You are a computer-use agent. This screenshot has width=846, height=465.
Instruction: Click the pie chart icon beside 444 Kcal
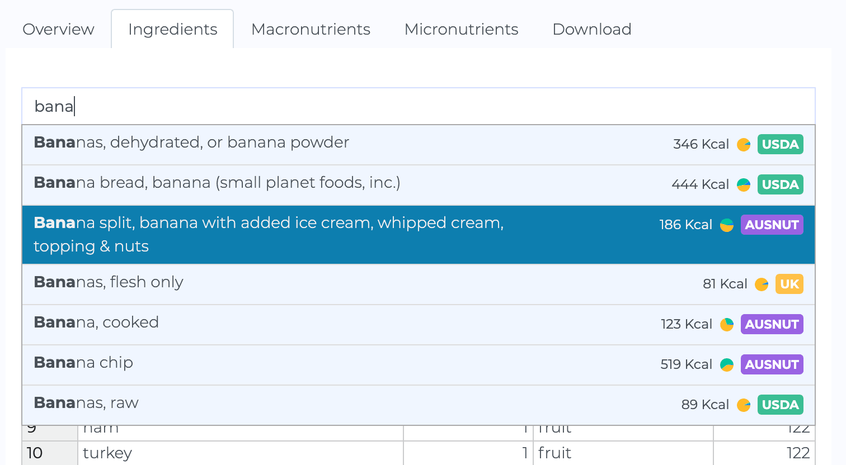click(x=744, y=185)
